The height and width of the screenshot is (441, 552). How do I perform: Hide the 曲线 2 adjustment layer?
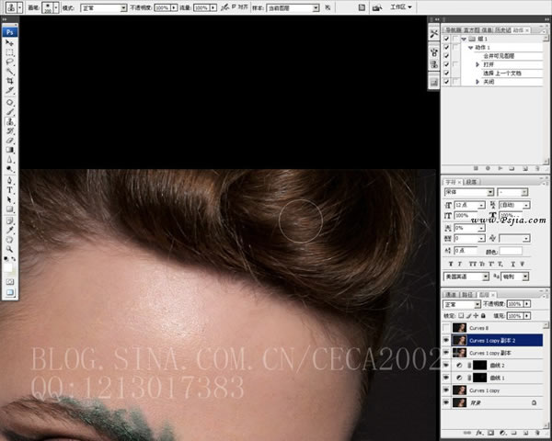pyautogui.click(x=446, y=365)
